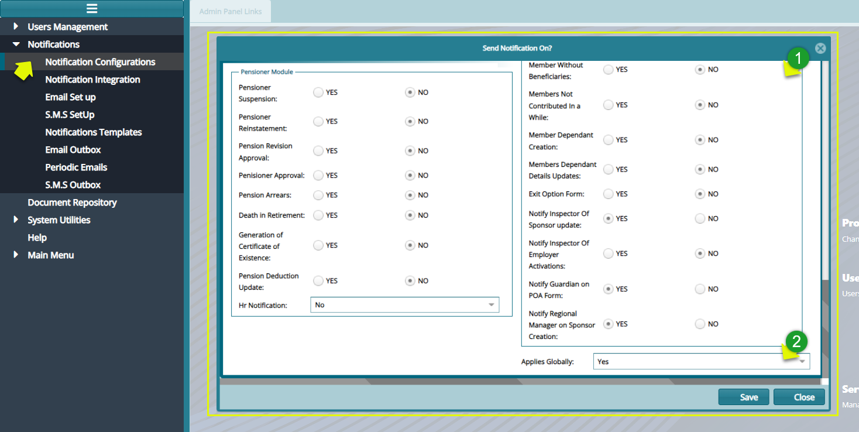The image size is (859, 432).
Task: Select YES for Exit Option Form
Action: (609, 194)
